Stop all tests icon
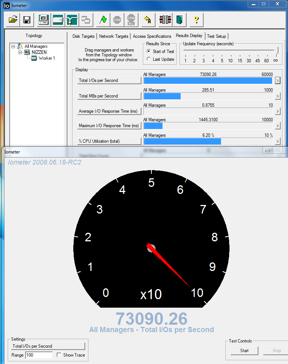 (x=131, y=20)
